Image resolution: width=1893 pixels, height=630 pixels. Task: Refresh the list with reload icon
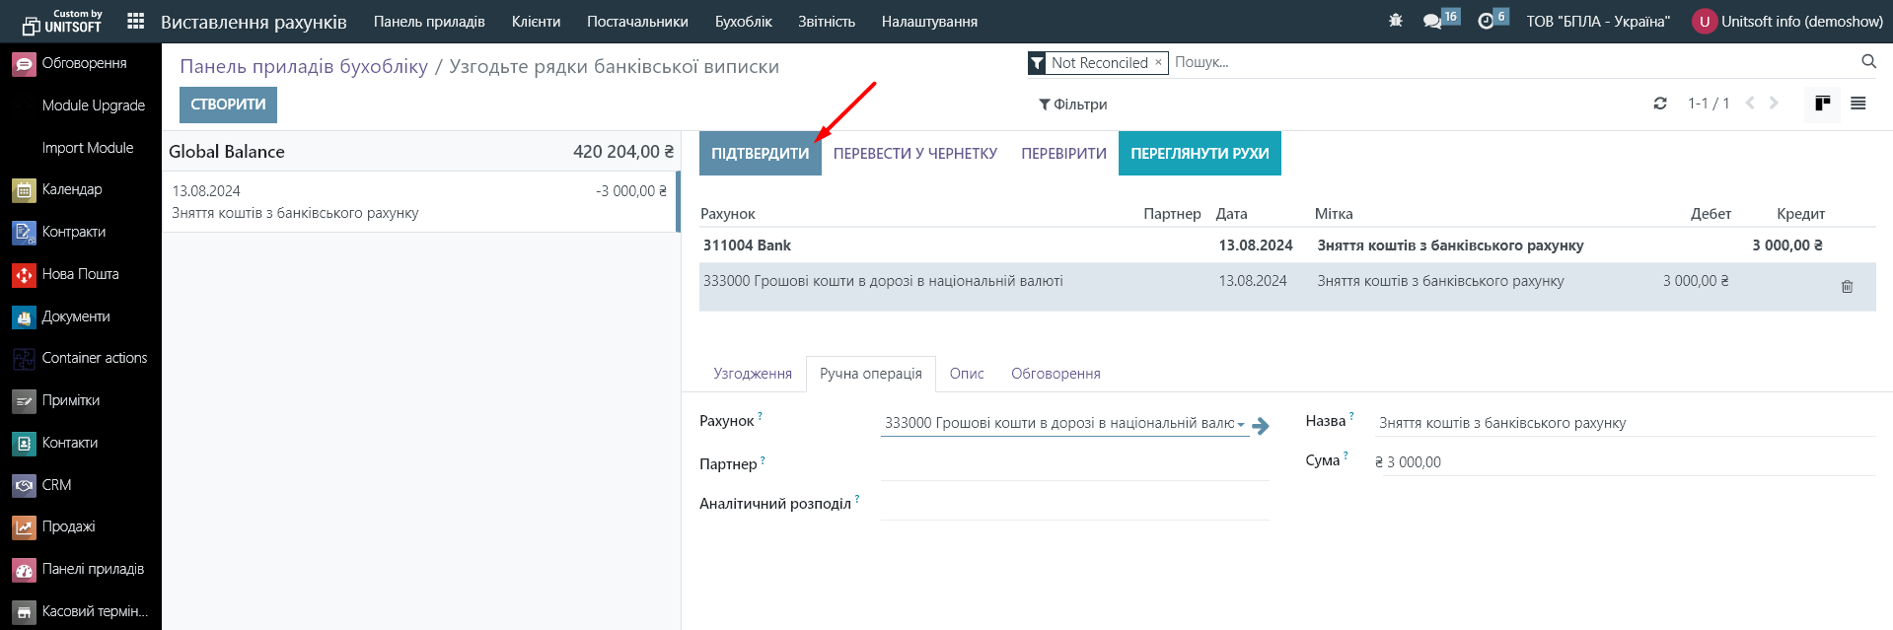click(1660, 103)
